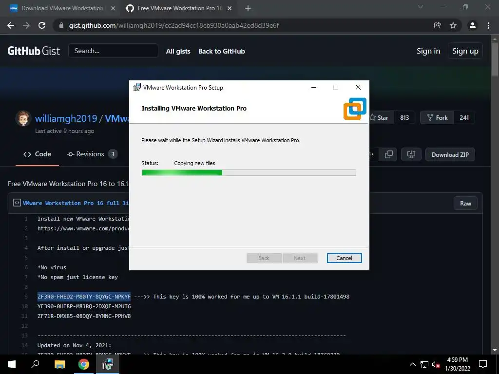The height and width of the screenshot is (374, 499).
Task: Click the VMware setup title bar icon
Action: point(137,88)
